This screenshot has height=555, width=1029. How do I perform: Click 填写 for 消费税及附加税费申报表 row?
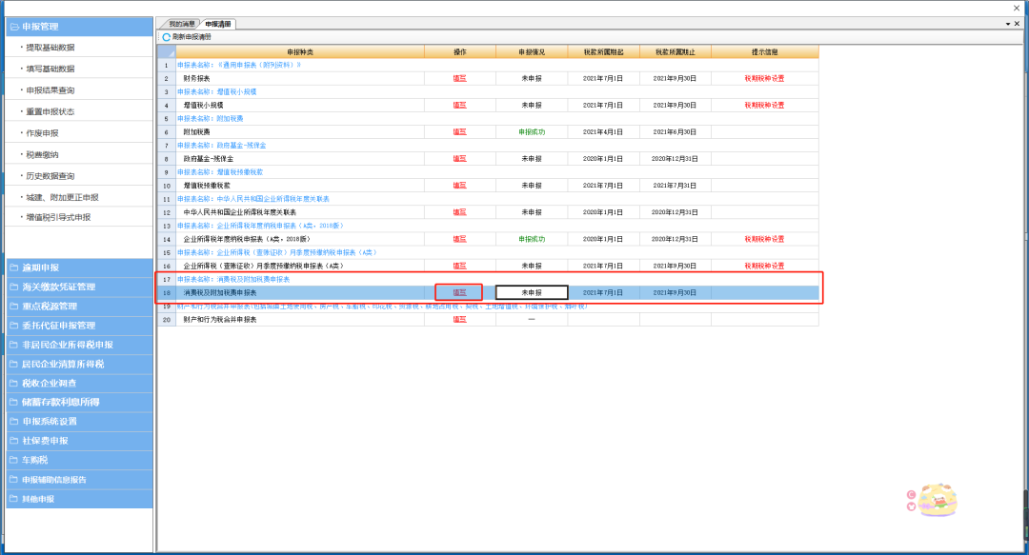coord(459,292)
